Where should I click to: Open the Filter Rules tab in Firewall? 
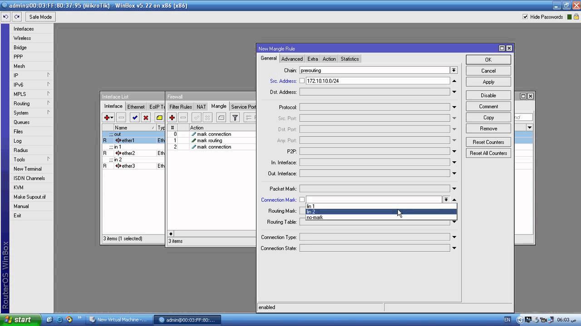tap(181, 107)
